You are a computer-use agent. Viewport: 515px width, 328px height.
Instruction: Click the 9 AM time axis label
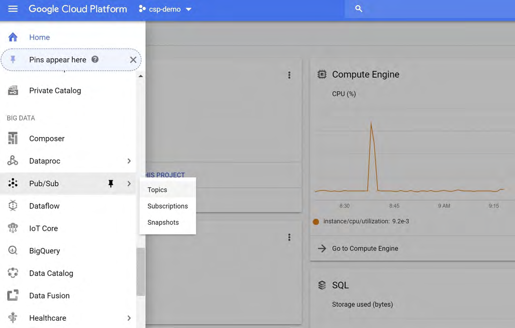click(x=444, y=206)
